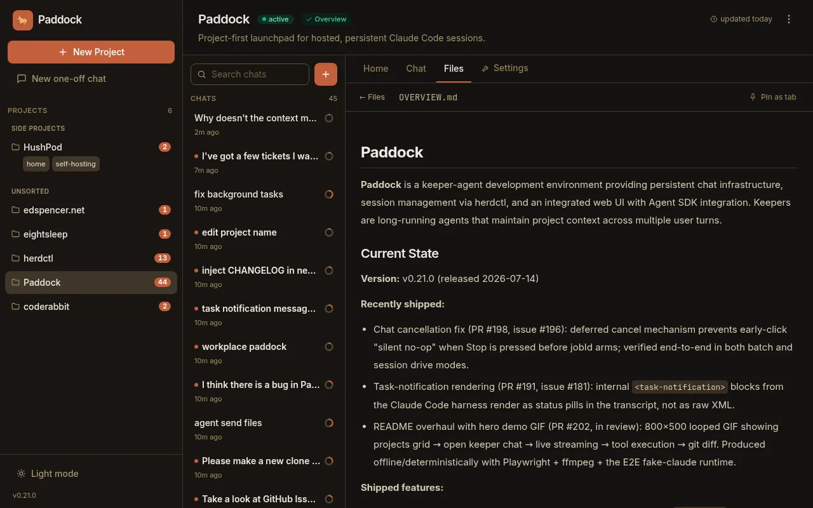
Task: Click status ring on 'I've got a few tickets' chat
Action: coord(329,156)
